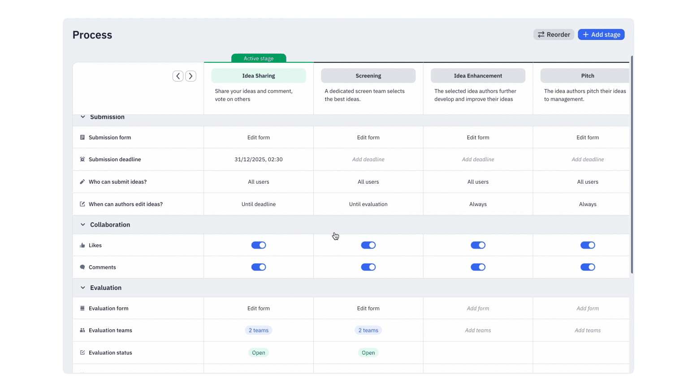This screenshot has width=697, height=392.
Task: Disable Likes for the Idea Sharing stage
Action: coord(259,245)
